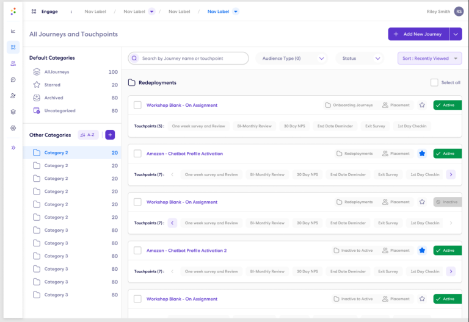Viewport: 469px width, 322px height.
Task: Select highlighted Category 2 with count 20
Action: [x=73, y=152]
